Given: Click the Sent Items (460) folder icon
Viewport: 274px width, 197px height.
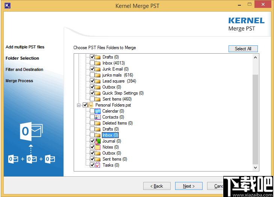Looking at the screenshot, I should [97, 99].
